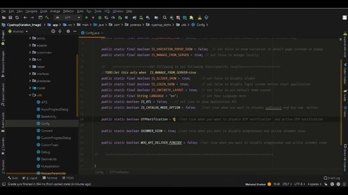
Task: Click the Sync Project with Gradle icon
Action: tap(134, 17)
